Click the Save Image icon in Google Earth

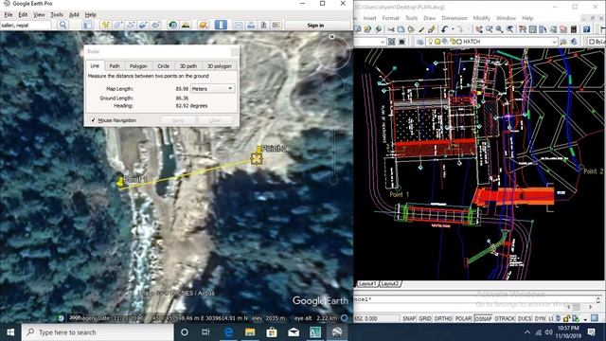point(263,26)
